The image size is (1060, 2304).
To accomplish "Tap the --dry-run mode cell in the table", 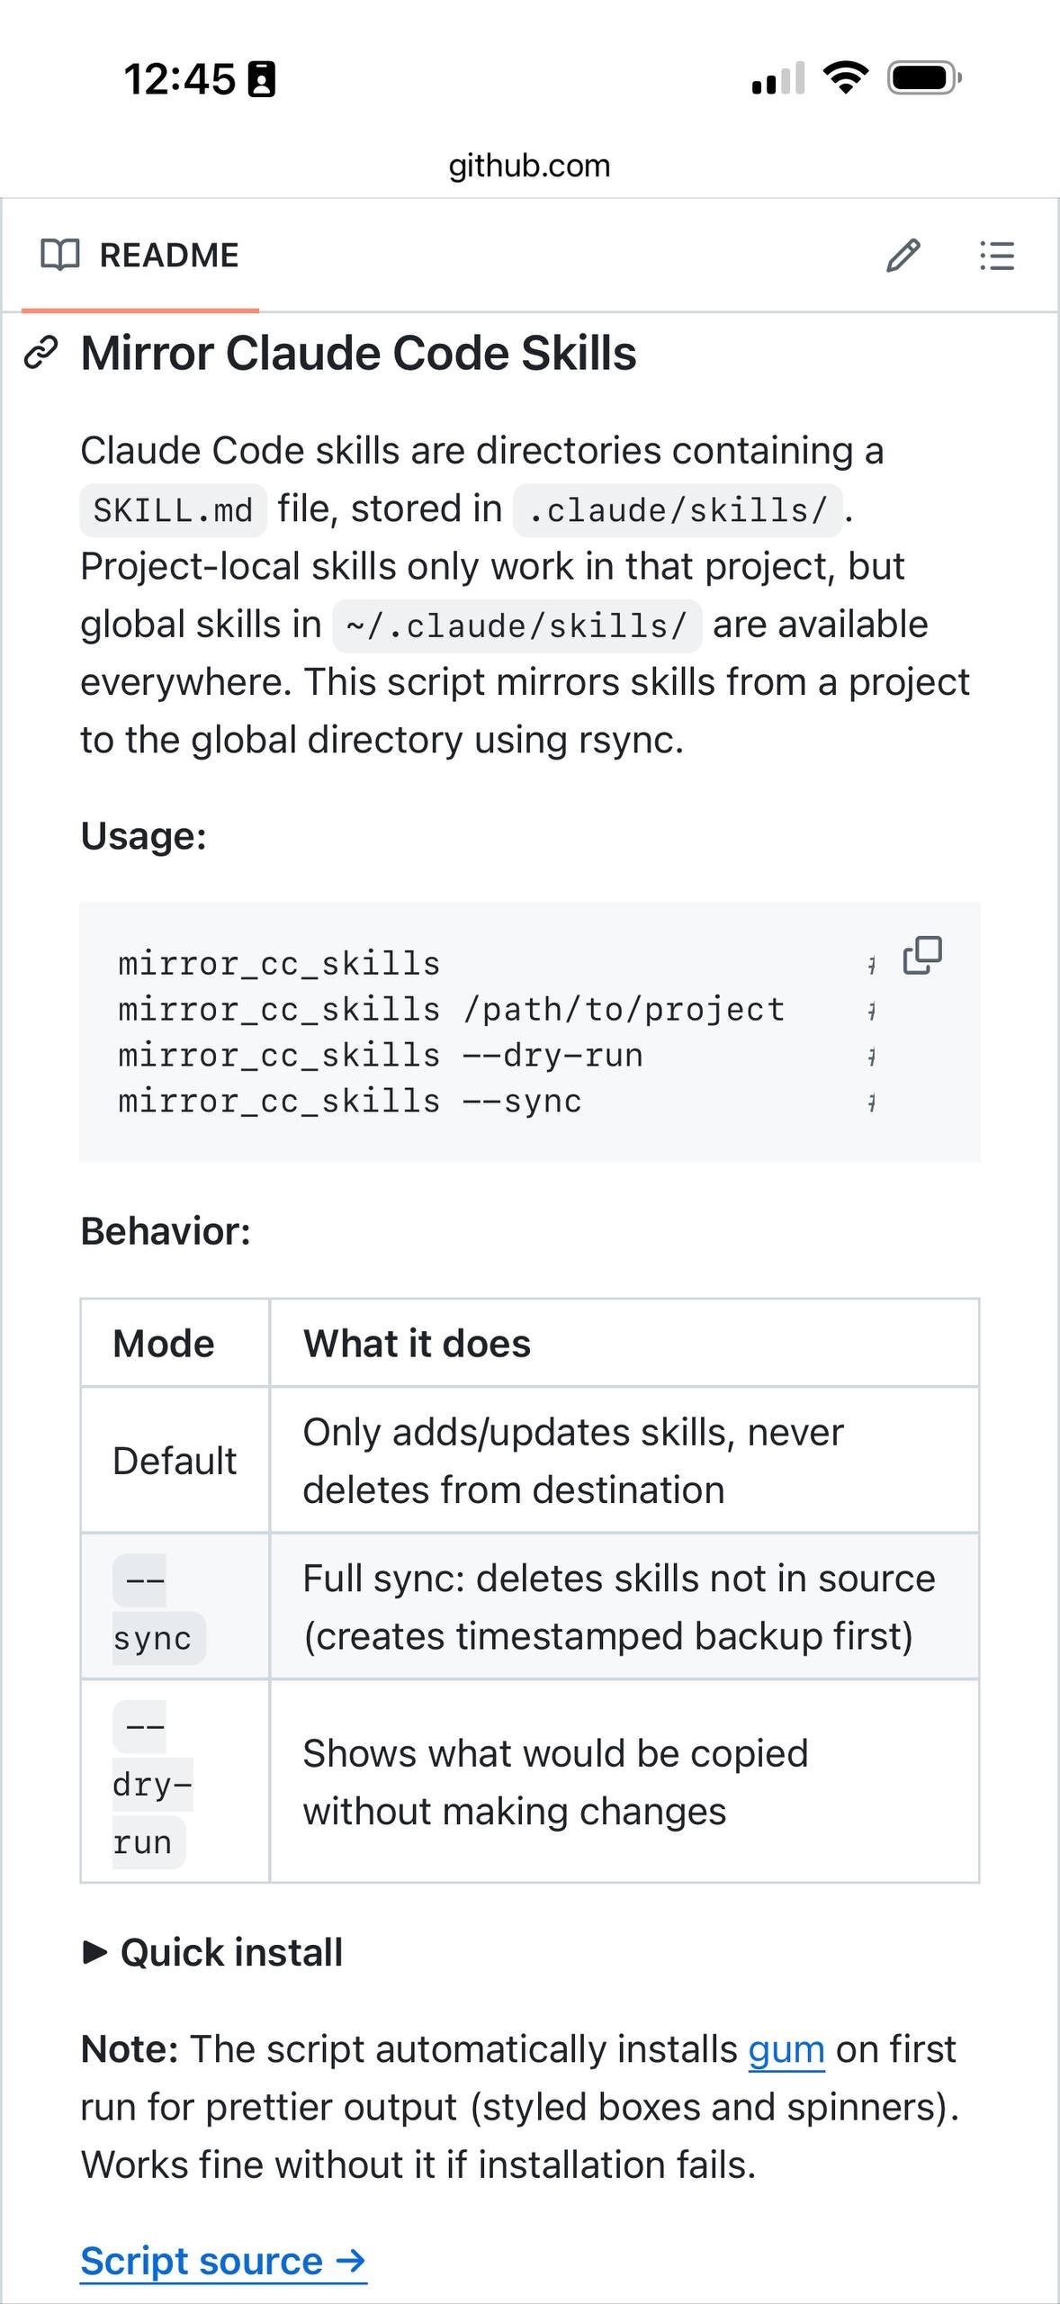I will (x=151, y=1784).
